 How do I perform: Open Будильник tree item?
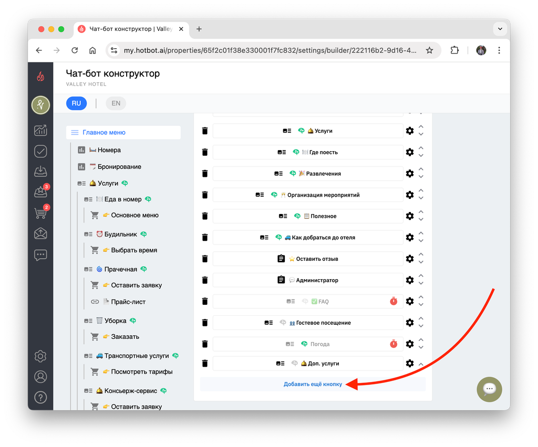click(x=120, y=235)
